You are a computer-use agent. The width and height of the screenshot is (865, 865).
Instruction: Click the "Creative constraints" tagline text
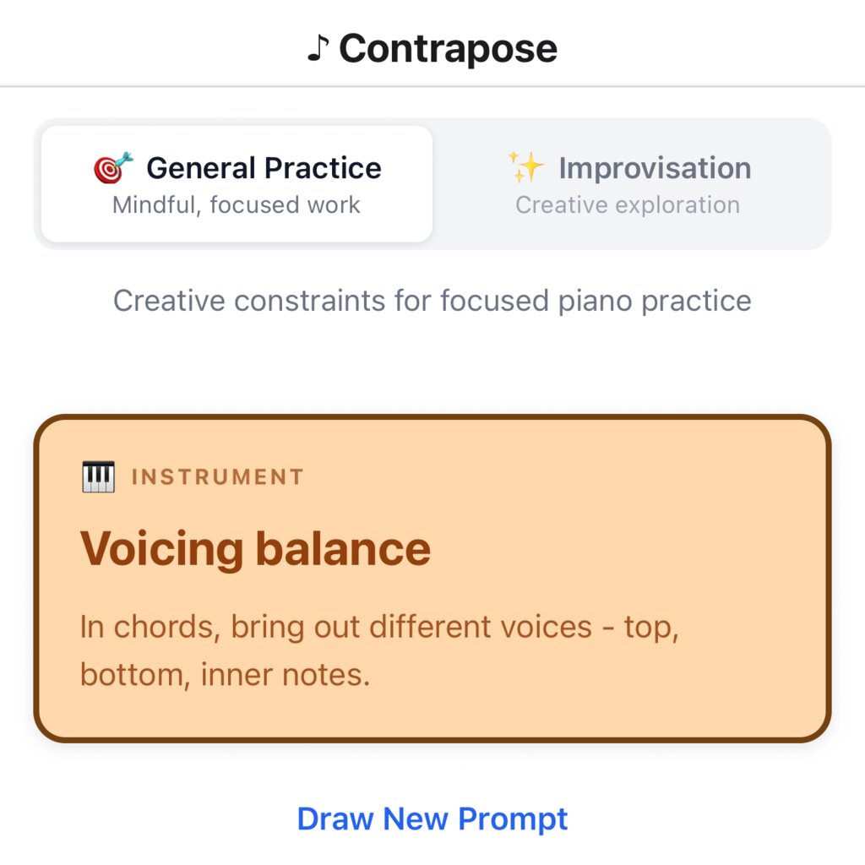(x=432, y=301)
